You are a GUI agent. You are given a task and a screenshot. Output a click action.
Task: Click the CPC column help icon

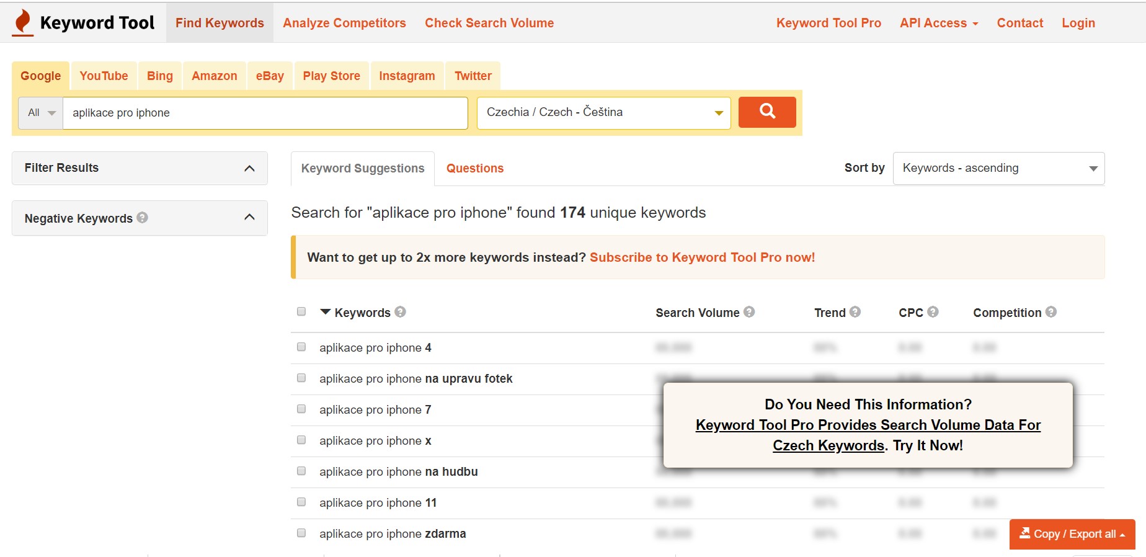(933, 312)
